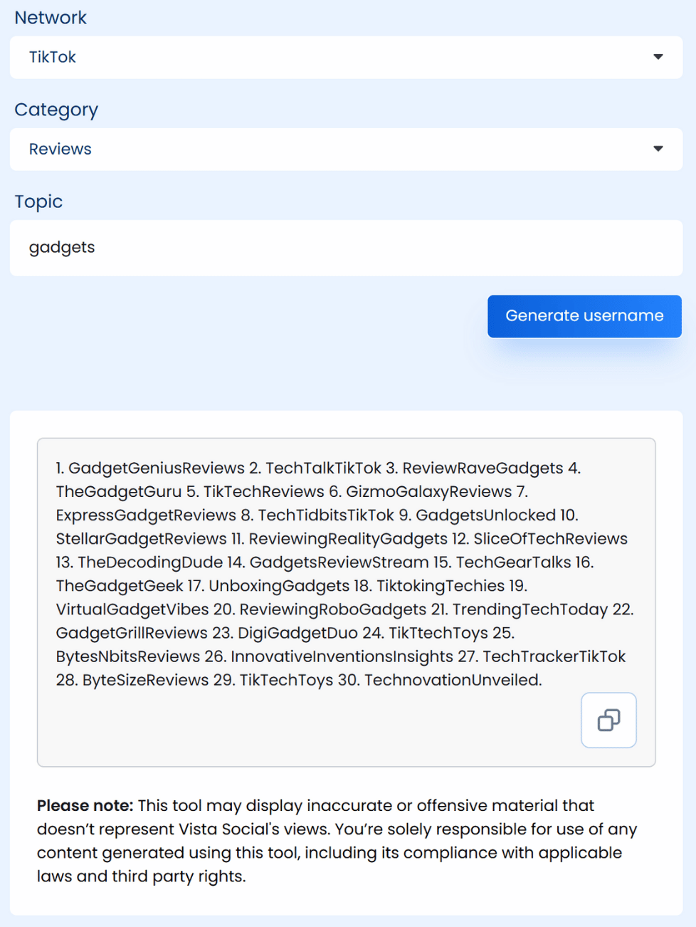Click the TechTrackerTikTok username suggestion

point(554,656)
